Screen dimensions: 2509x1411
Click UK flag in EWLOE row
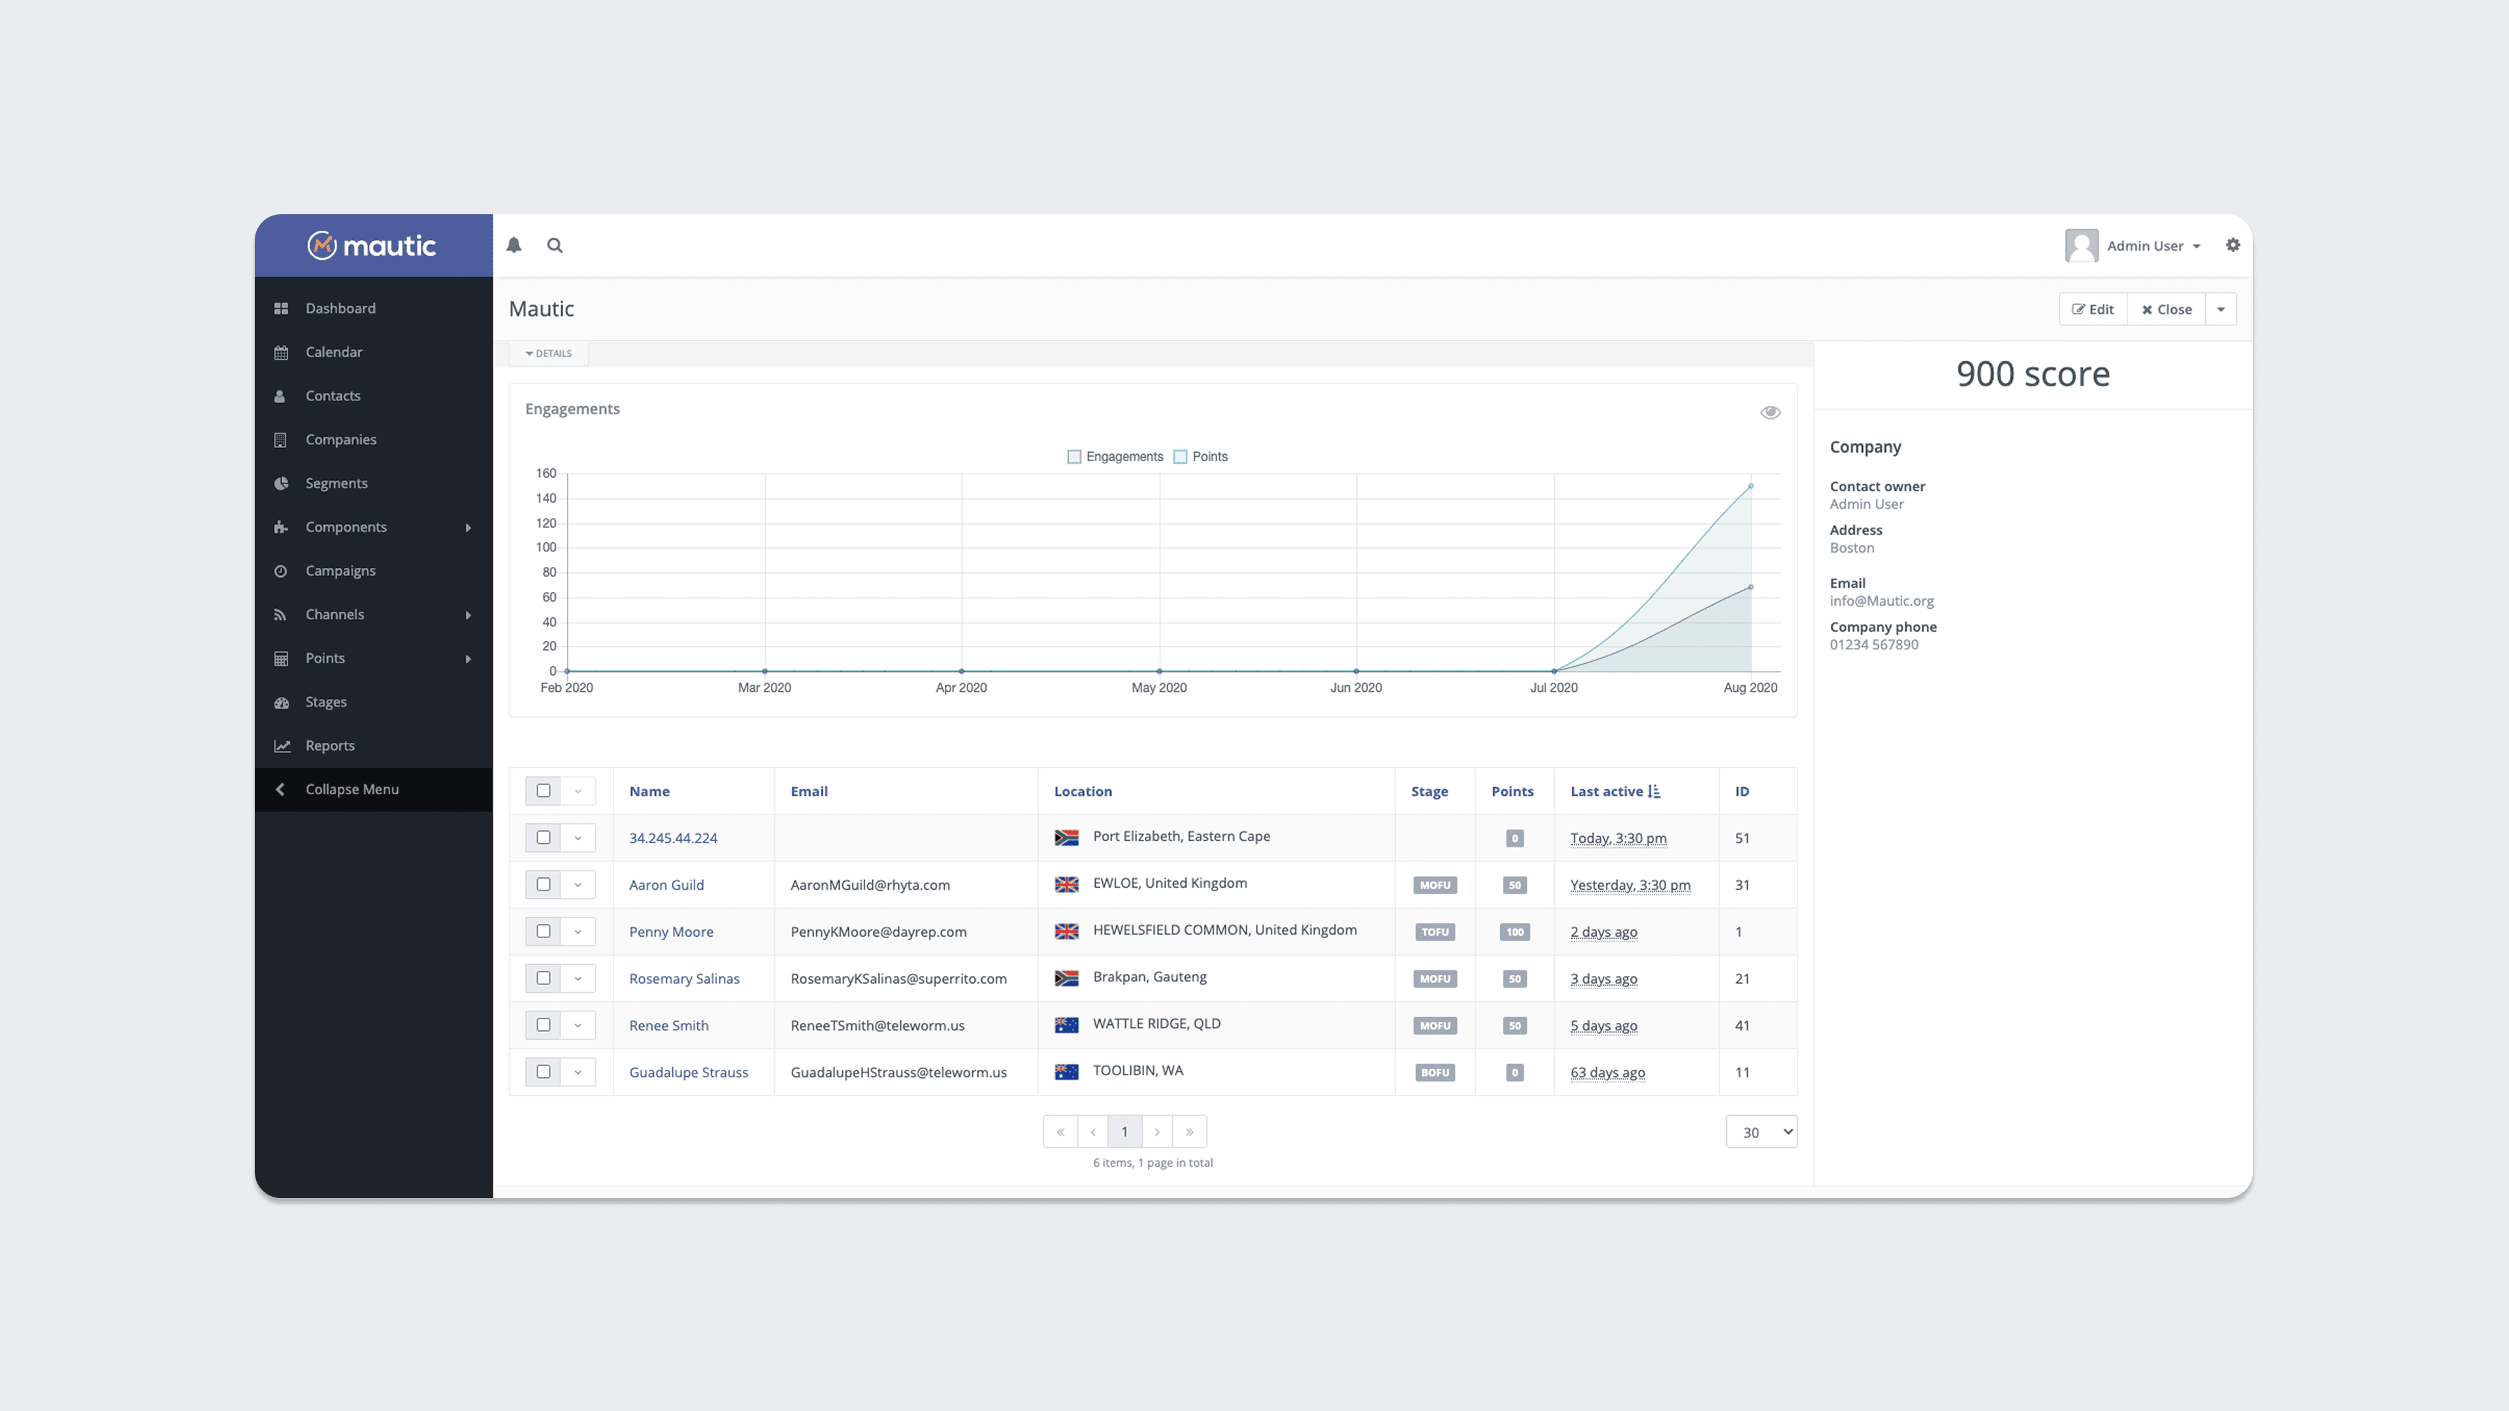point(1066,884)
